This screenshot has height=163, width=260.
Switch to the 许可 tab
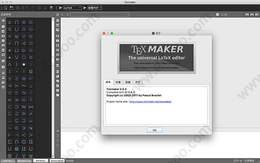point(138,82)
